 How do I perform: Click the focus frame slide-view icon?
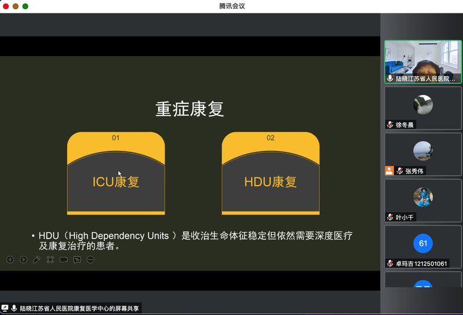pos(50,260)
